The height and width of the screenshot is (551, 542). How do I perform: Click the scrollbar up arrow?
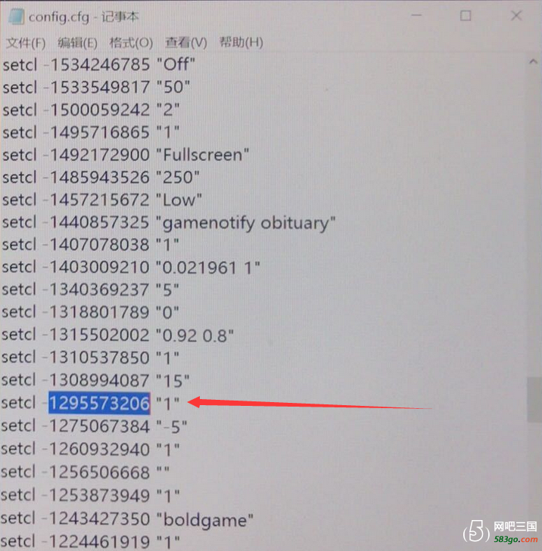[x=533, y=62]
